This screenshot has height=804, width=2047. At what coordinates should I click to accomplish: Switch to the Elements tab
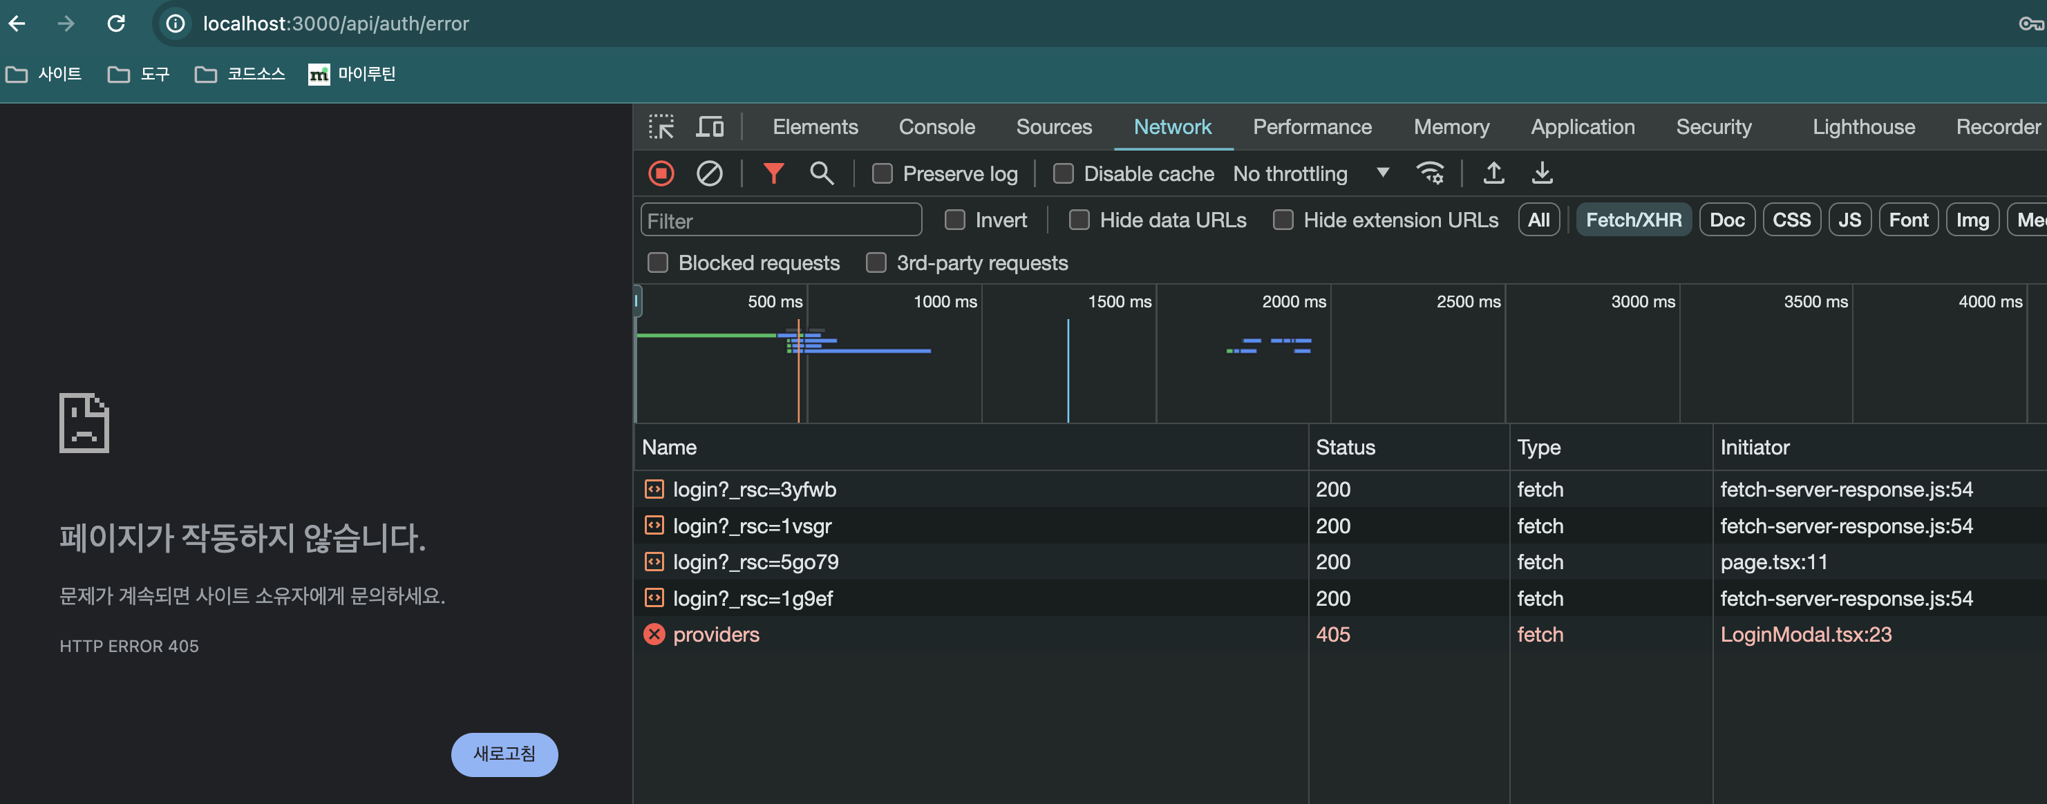815,127
